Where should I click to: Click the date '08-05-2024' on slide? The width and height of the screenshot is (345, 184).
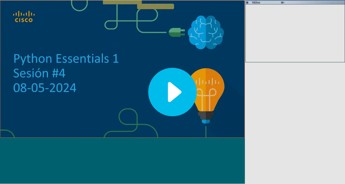[45, 88]
